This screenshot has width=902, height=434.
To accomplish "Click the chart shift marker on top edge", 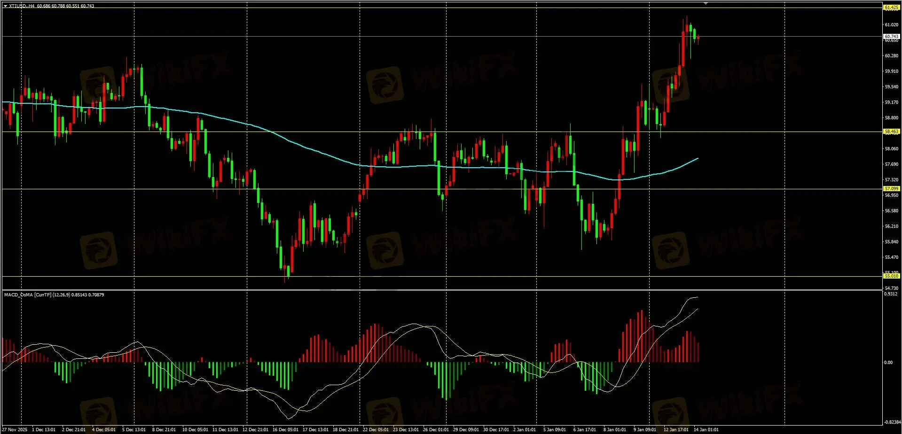I will pos(706,3).
